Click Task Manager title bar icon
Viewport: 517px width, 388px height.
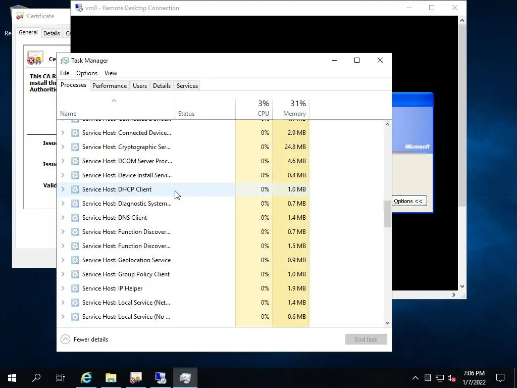[65, 61]
